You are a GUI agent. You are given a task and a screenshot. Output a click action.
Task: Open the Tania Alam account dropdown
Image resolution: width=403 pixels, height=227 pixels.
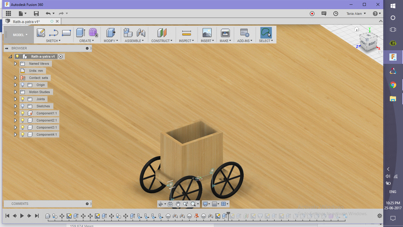click(356, 14)
